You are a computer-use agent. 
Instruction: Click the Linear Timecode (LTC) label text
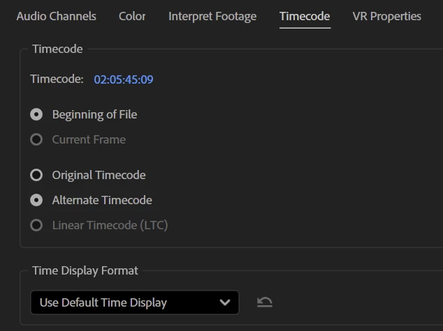(110, 225)
